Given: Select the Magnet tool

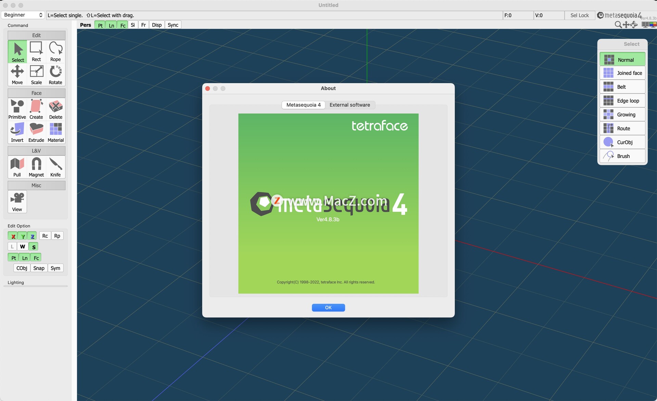Looking at the screenshot, I should coord(36,166).
